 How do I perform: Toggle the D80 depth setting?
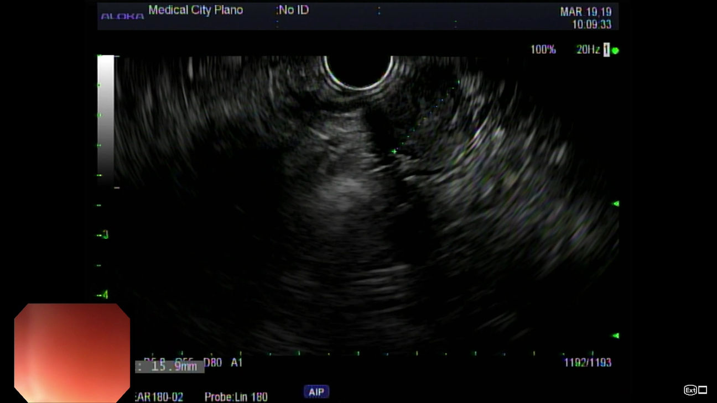(x=212, y=363)
